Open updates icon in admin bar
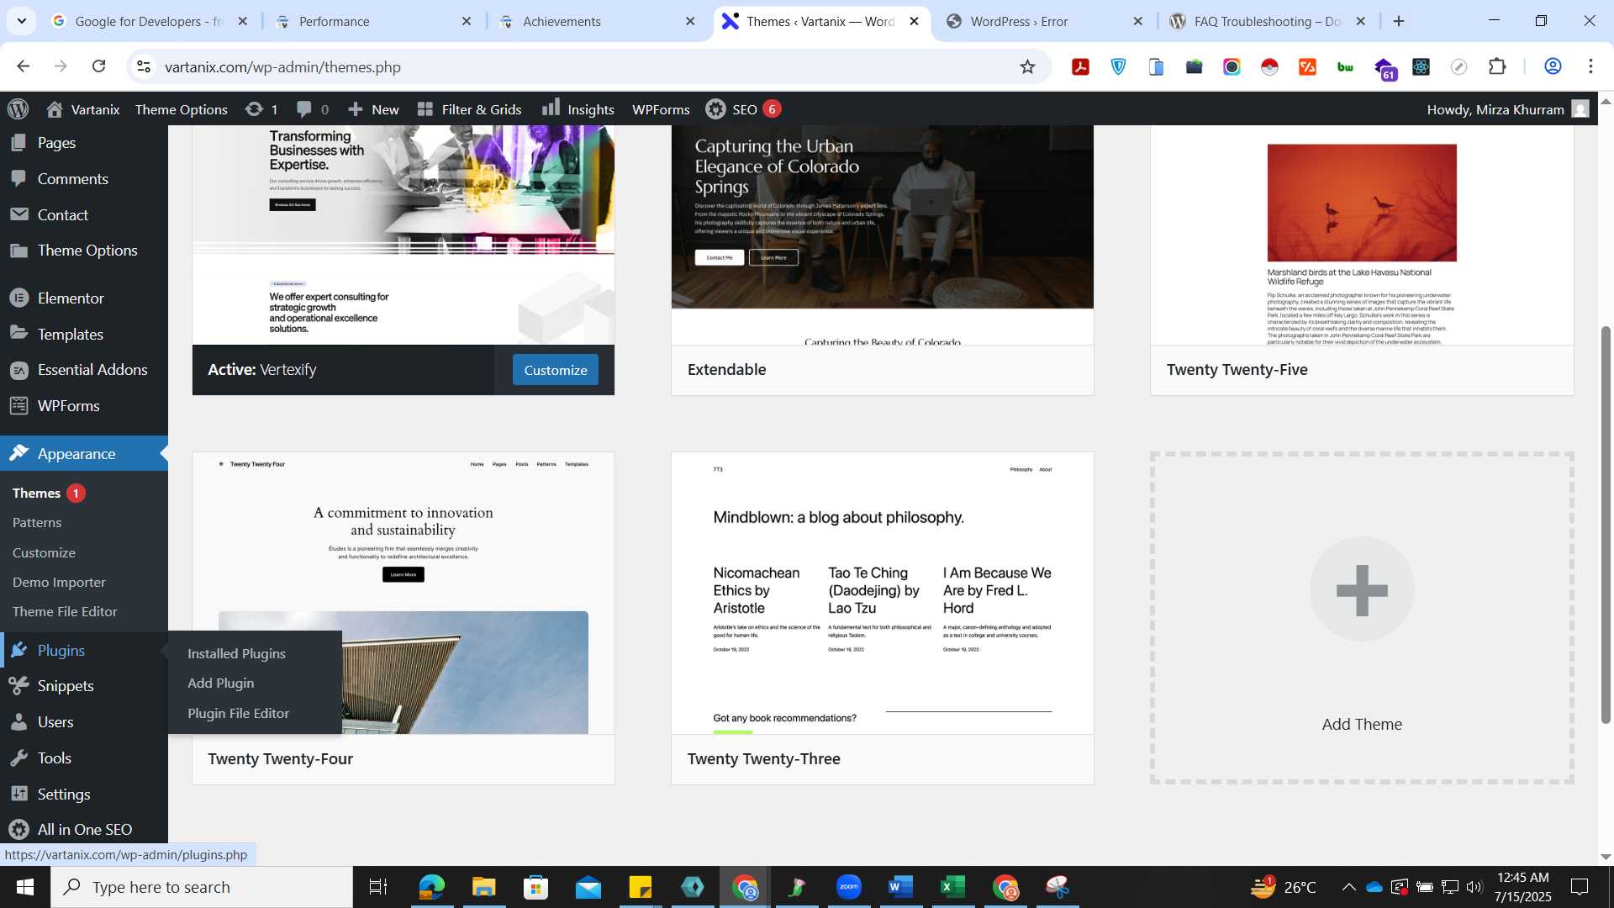1614x908 pixels. tap(261, 109)
